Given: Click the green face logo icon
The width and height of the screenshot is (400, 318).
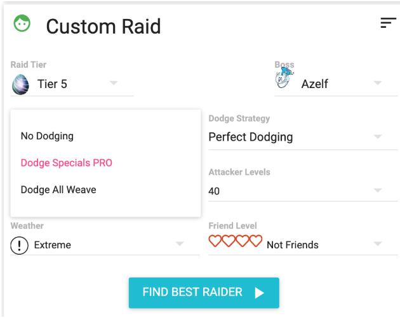Looking at the screenshot, I should [22, 24].
